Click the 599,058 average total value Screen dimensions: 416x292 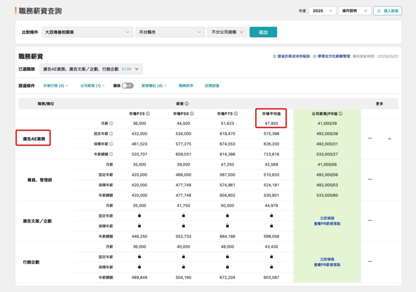click(271, 236)
